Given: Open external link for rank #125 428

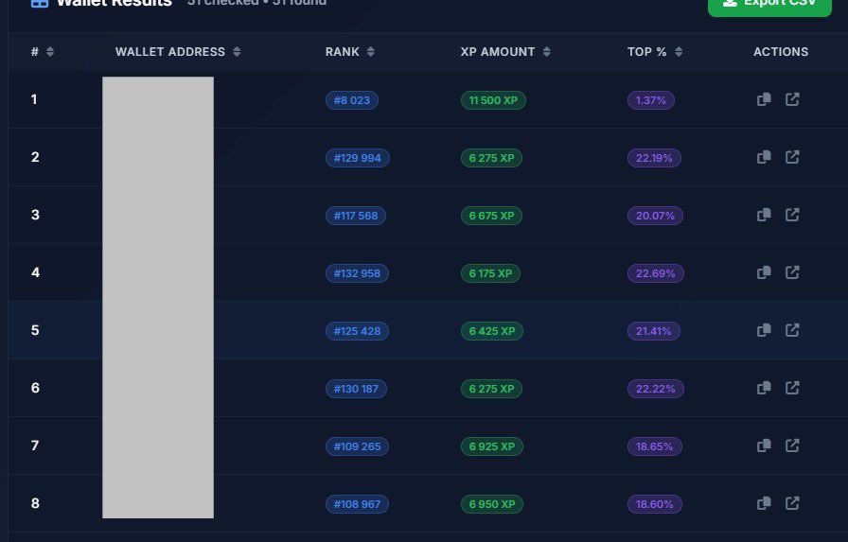Looking at the screenshot, I should tap(792, 330).
